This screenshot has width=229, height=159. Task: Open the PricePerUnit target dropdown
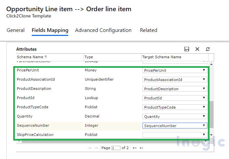204,70
